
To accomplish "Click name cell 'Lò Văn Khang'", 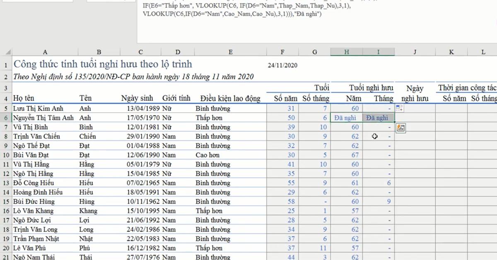I will coord(34,211).
